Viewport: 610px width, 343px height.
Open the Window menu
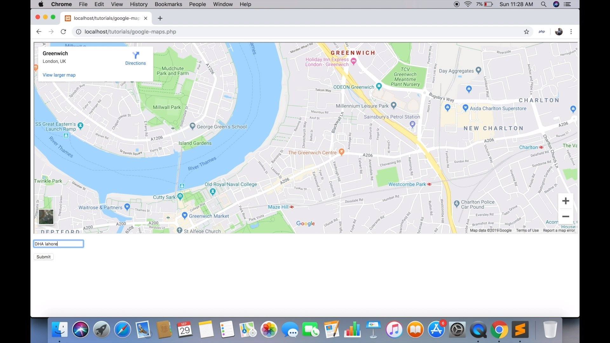coord(223,4)
